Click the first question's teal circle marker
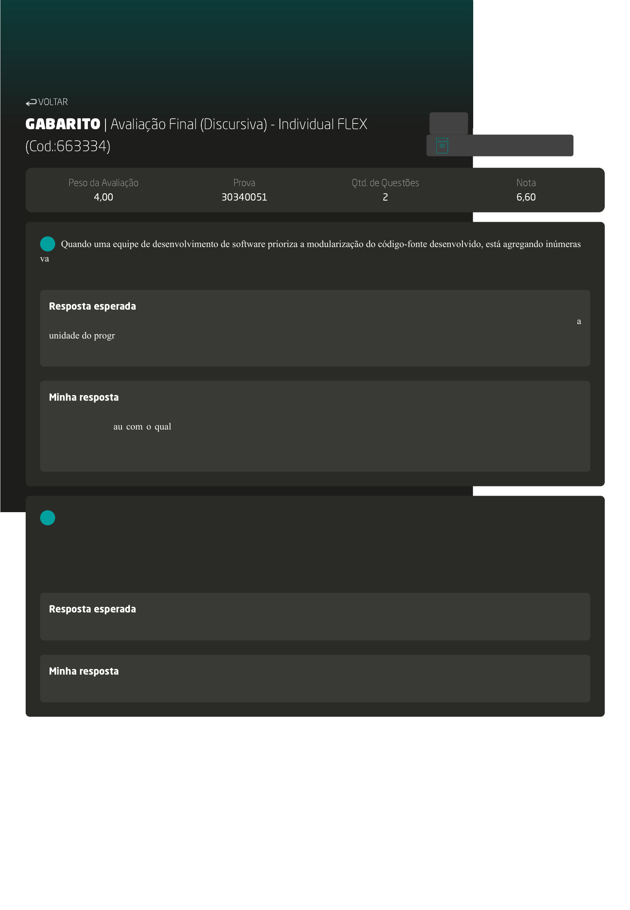This screenshot has height=910, width=630. pyautogui.click(x=47, y=244)
